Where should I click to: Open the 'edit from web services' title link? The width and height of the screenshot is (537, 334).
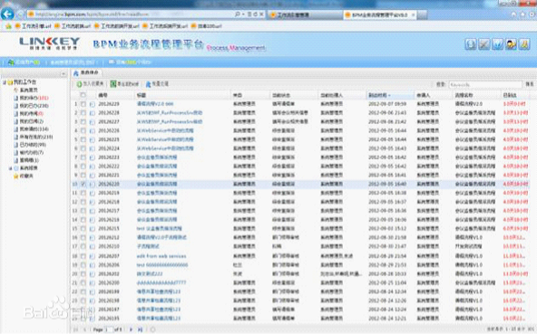point(161,256)
